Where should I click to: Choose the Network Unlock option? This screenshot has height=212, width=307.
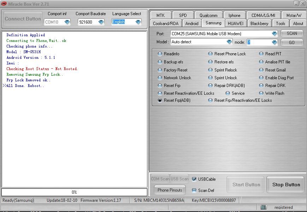click(160, 78)
